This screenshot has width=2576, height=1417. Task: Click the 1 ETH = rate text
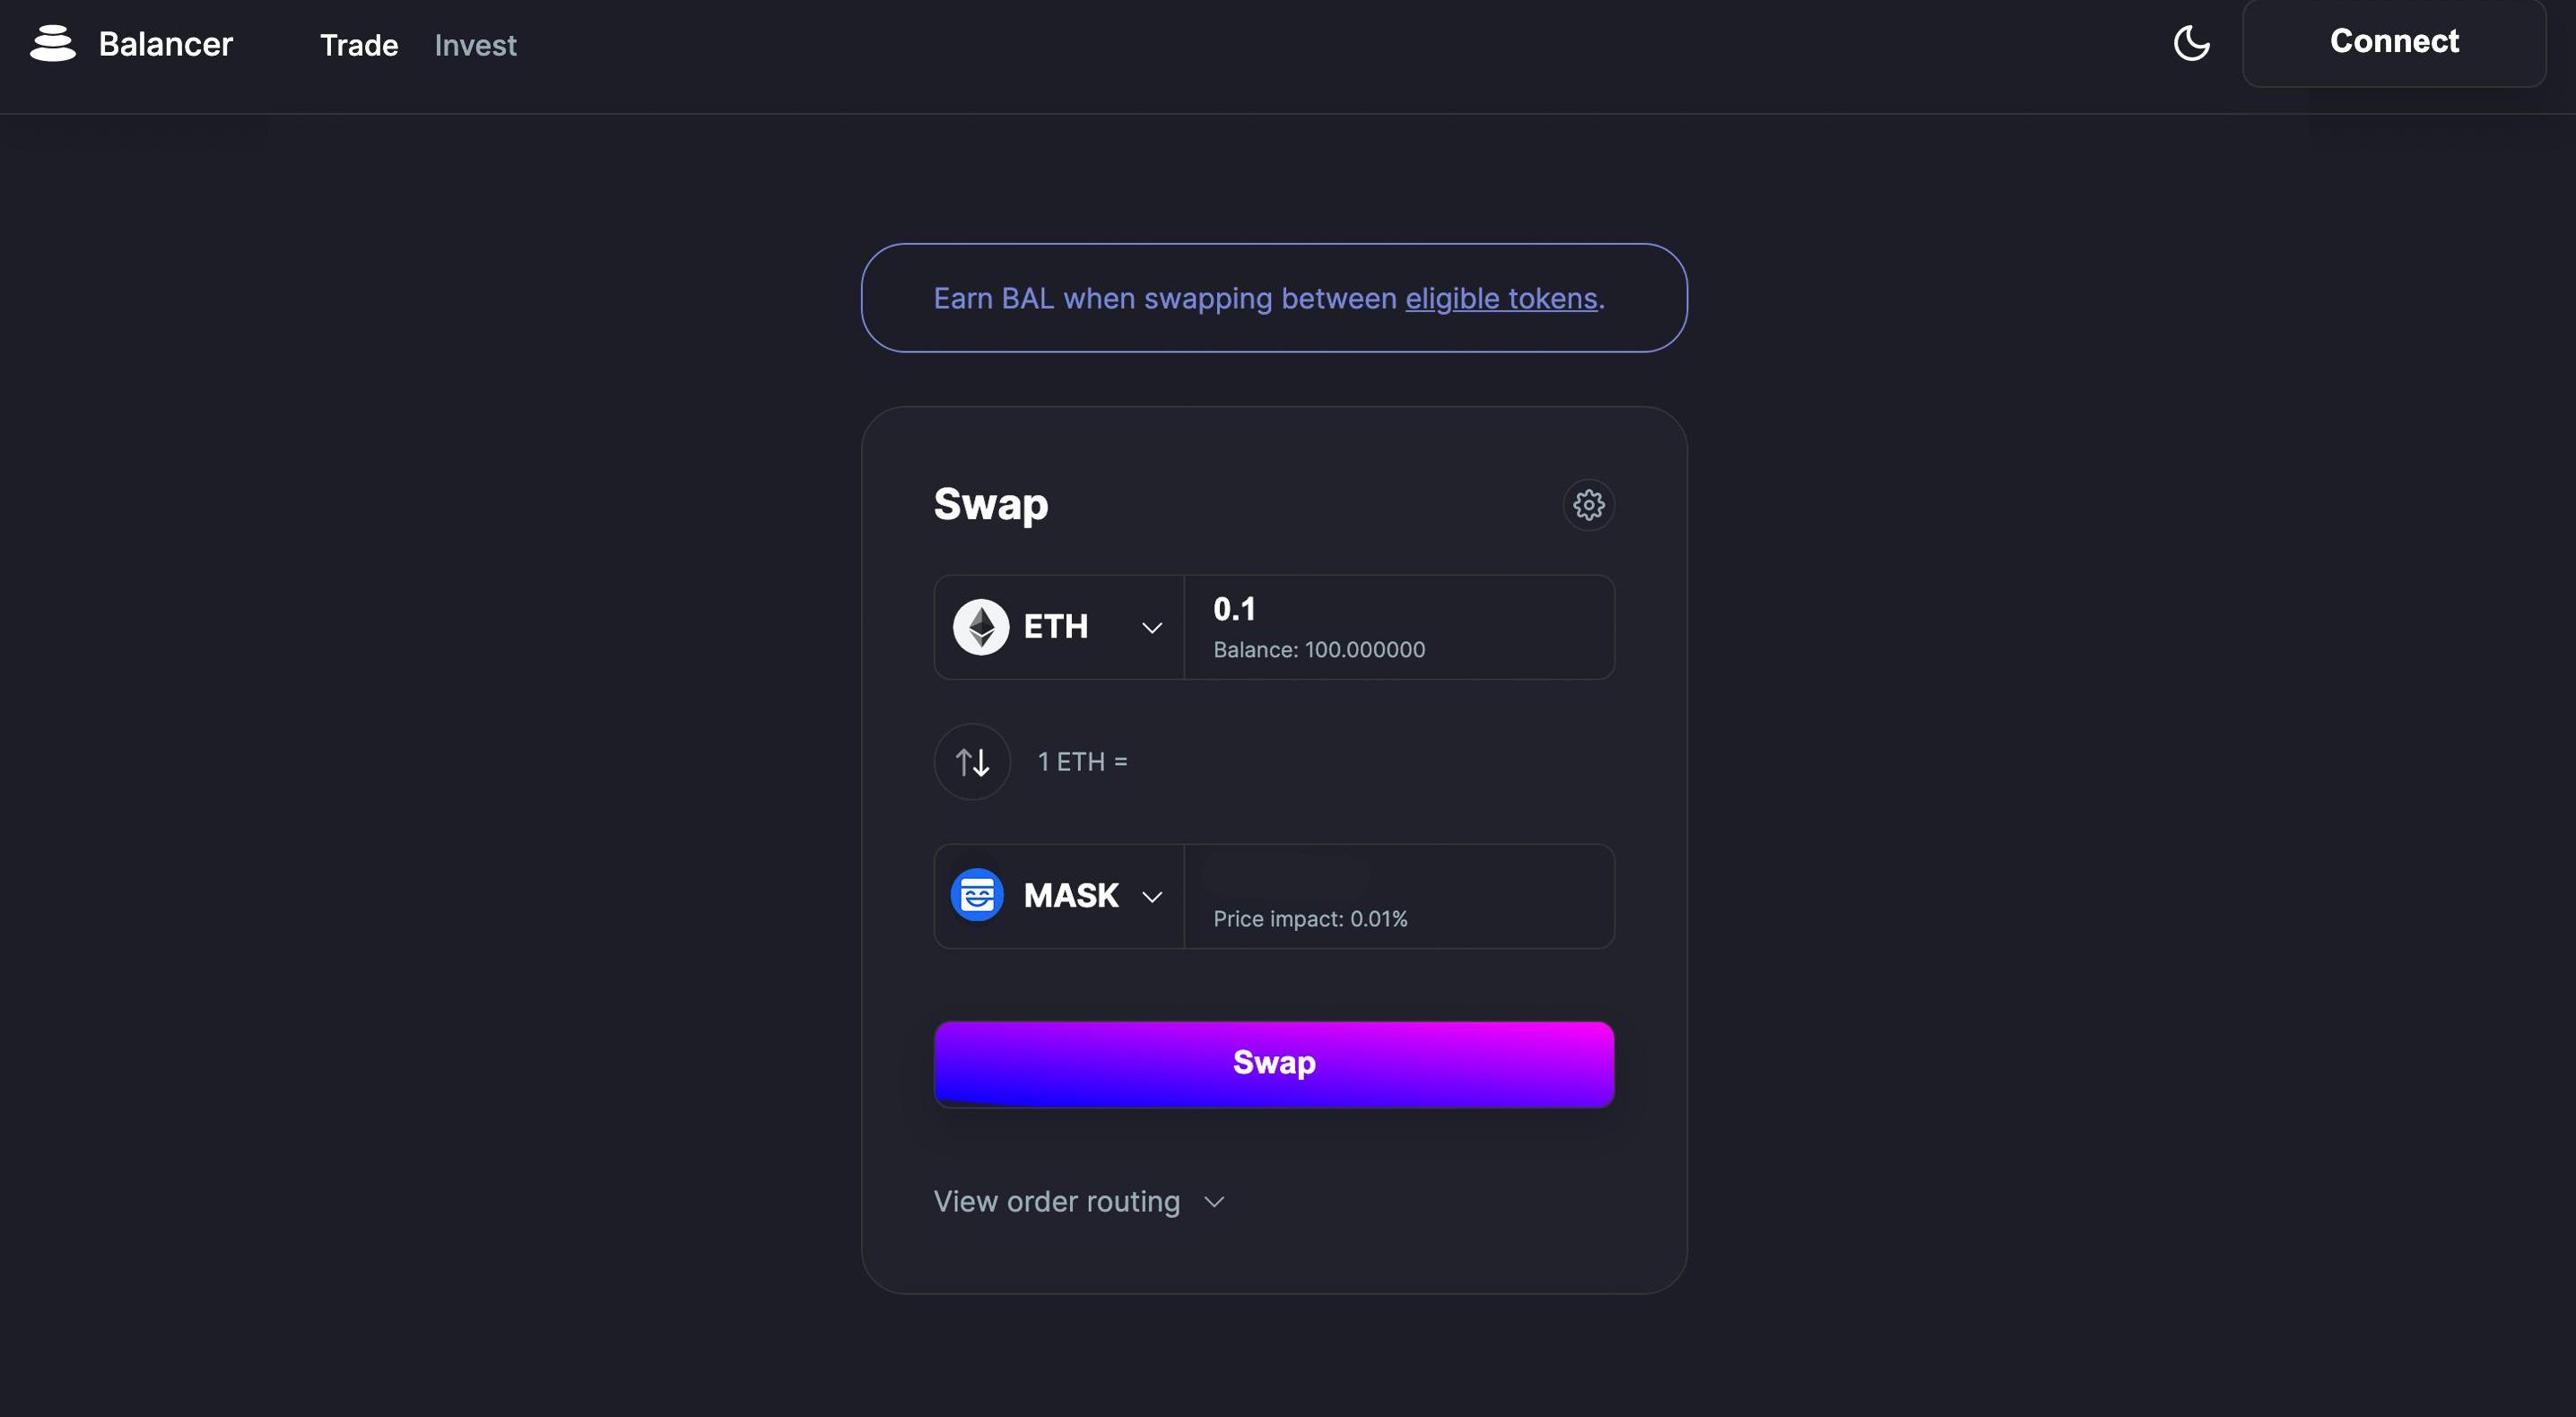pos(1082,762)
